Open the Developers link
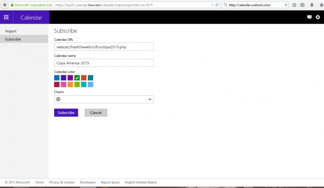Viewport: 324px width, 188px height. click(x=87, y=182)
